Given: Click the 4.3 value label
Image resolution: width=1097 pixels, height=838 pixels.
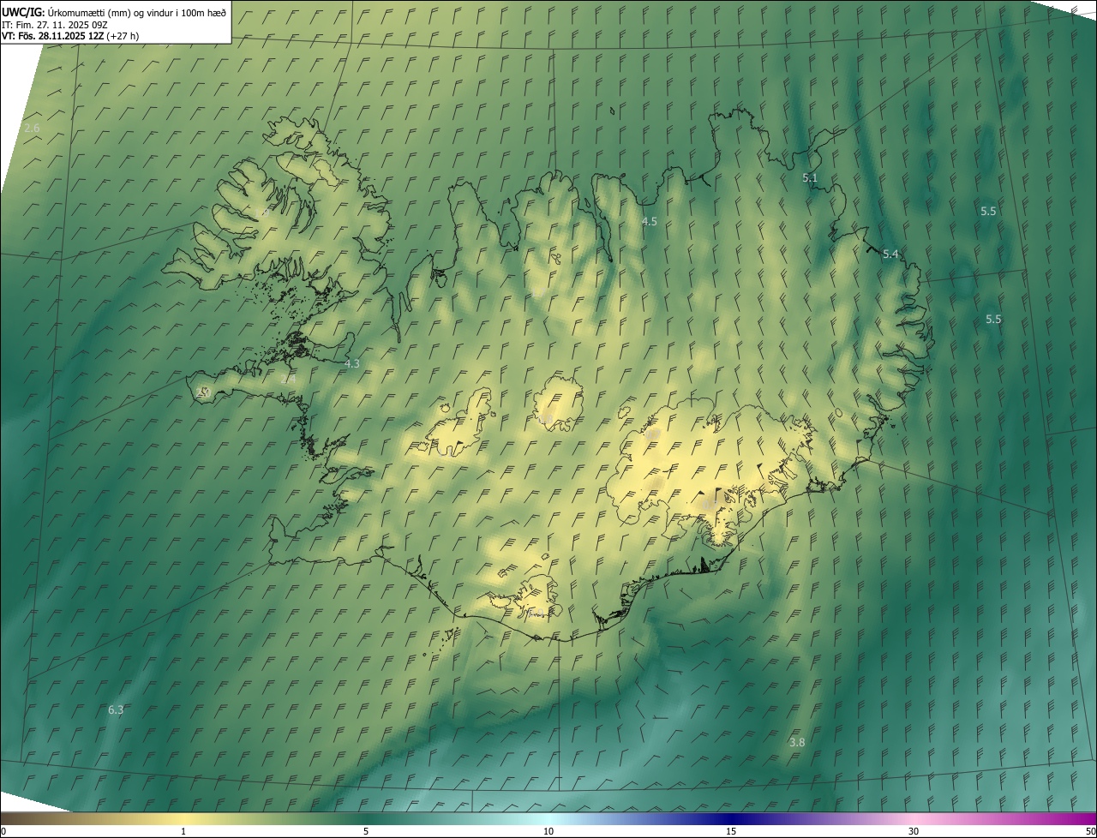Looking at the screenshot, I should (x=351, y=363).
